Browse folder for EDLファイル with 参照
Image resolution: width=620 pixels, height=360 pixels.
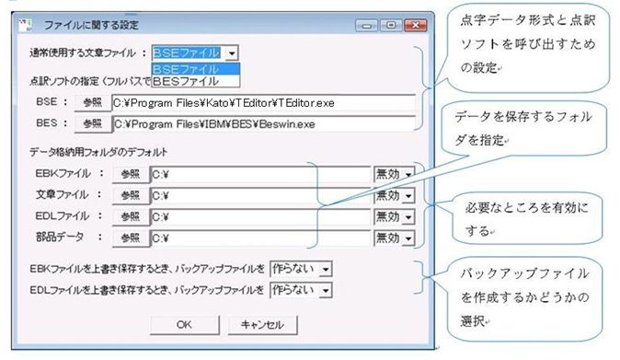pos(131,216)
